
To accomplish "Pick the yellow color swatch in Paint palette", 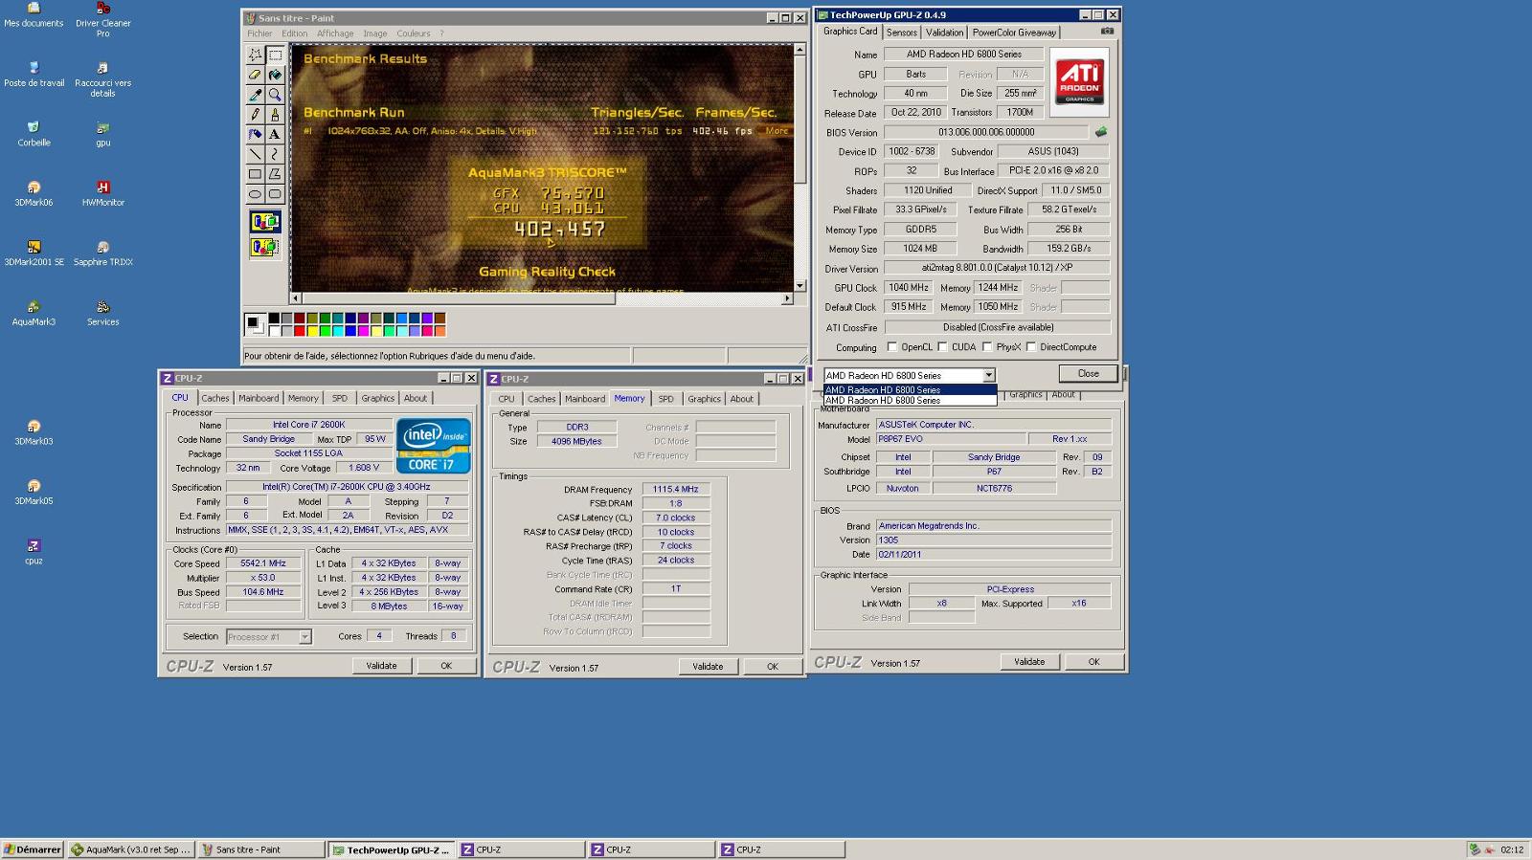I will (x=312, y=331).
